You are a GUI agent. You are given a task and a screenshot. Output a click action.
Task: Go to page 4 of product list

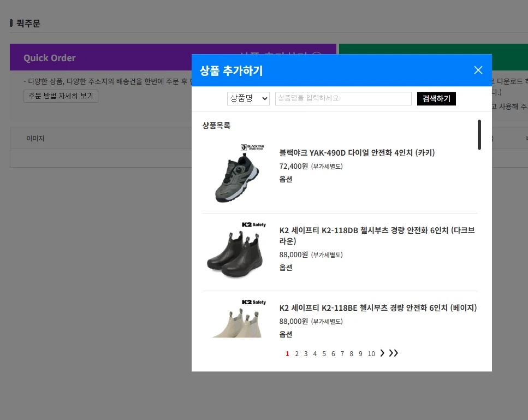pos(315,354)
